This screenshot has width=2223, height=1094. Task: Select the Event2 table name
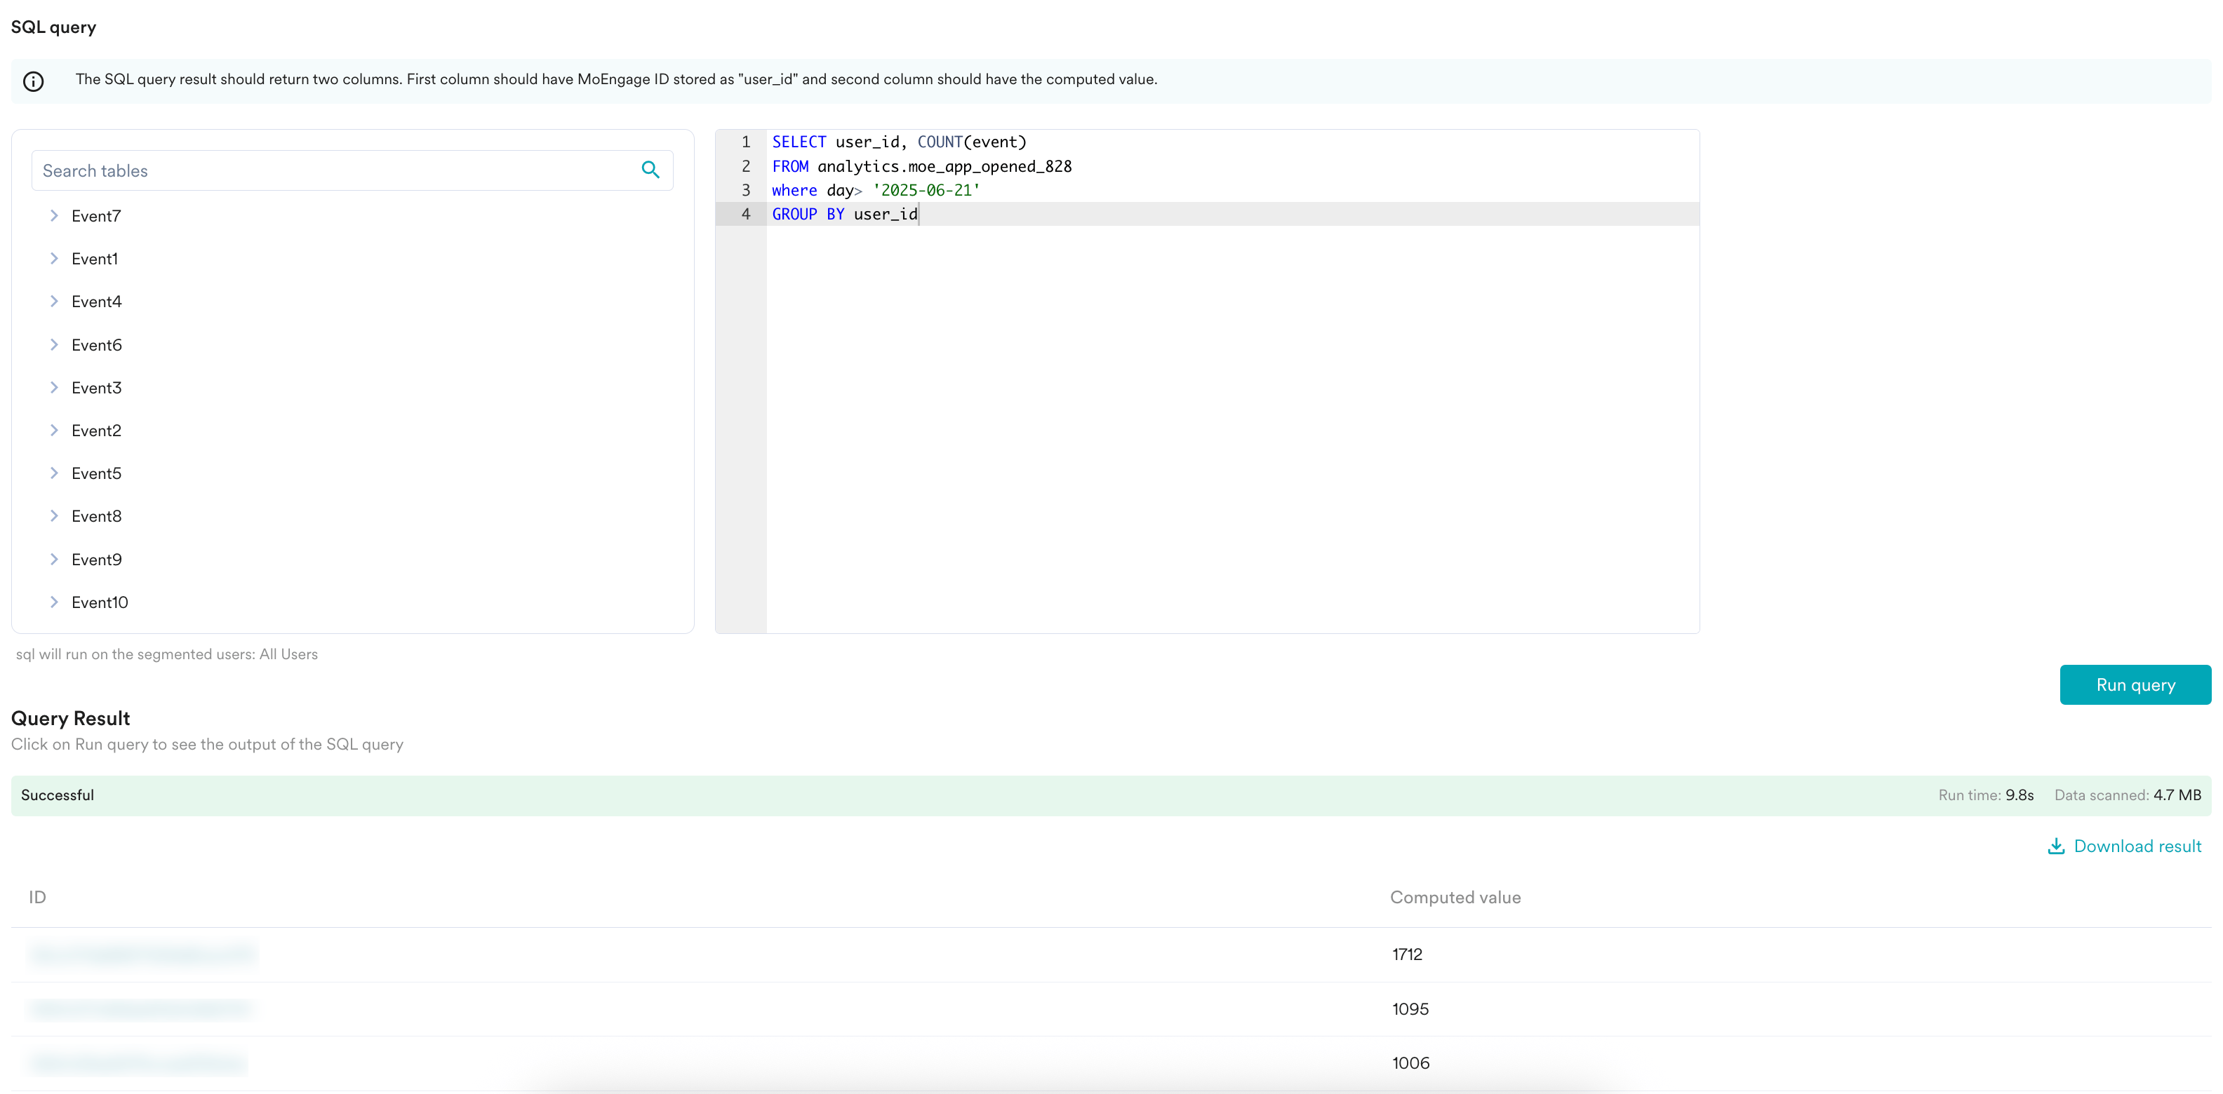pos(97,431)
